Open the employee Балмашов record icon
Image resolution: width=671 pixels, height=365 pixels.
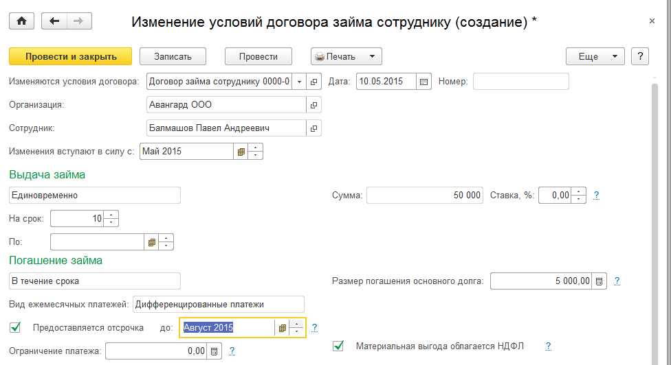tap(314, 128)
